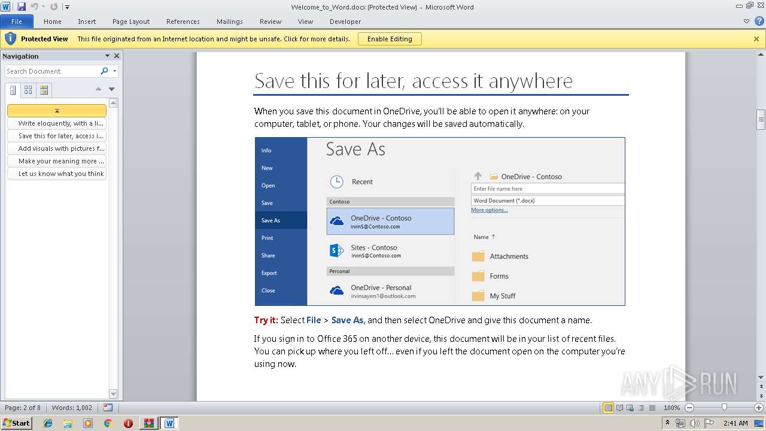Close the Navigation pane
Viewport: 766px width, 431px height.
[117, 56]
